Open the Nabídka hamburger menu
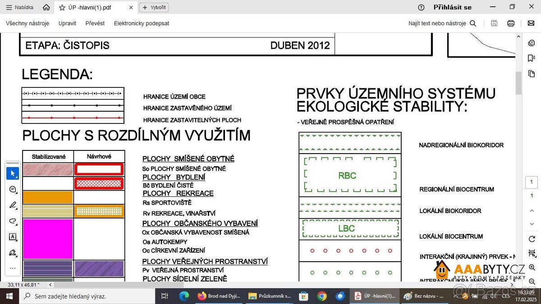Image resolution: width=541 pixels, height=304 pixels. coord(19,8)
